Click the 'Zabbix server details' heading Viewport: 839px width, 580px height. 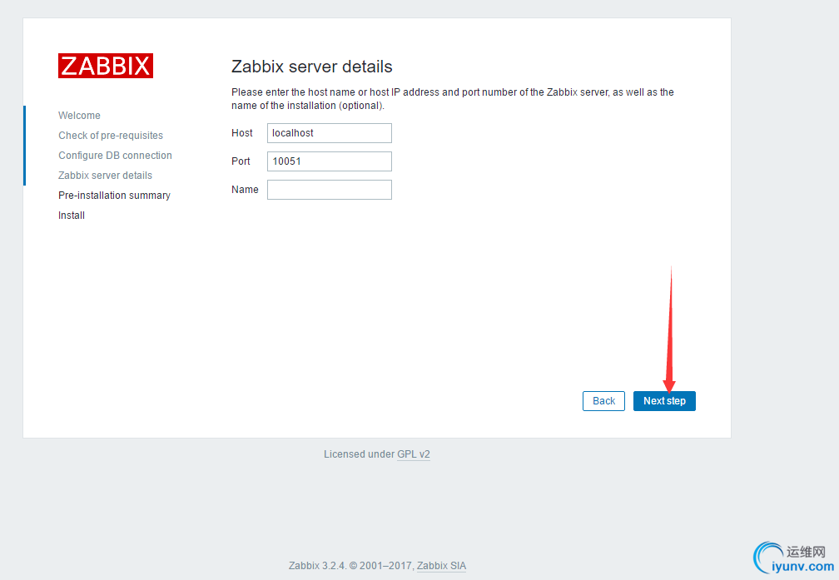click(312, 67)
